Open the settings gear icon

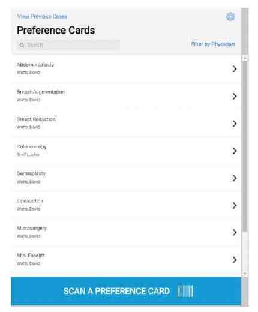(230, 17)
